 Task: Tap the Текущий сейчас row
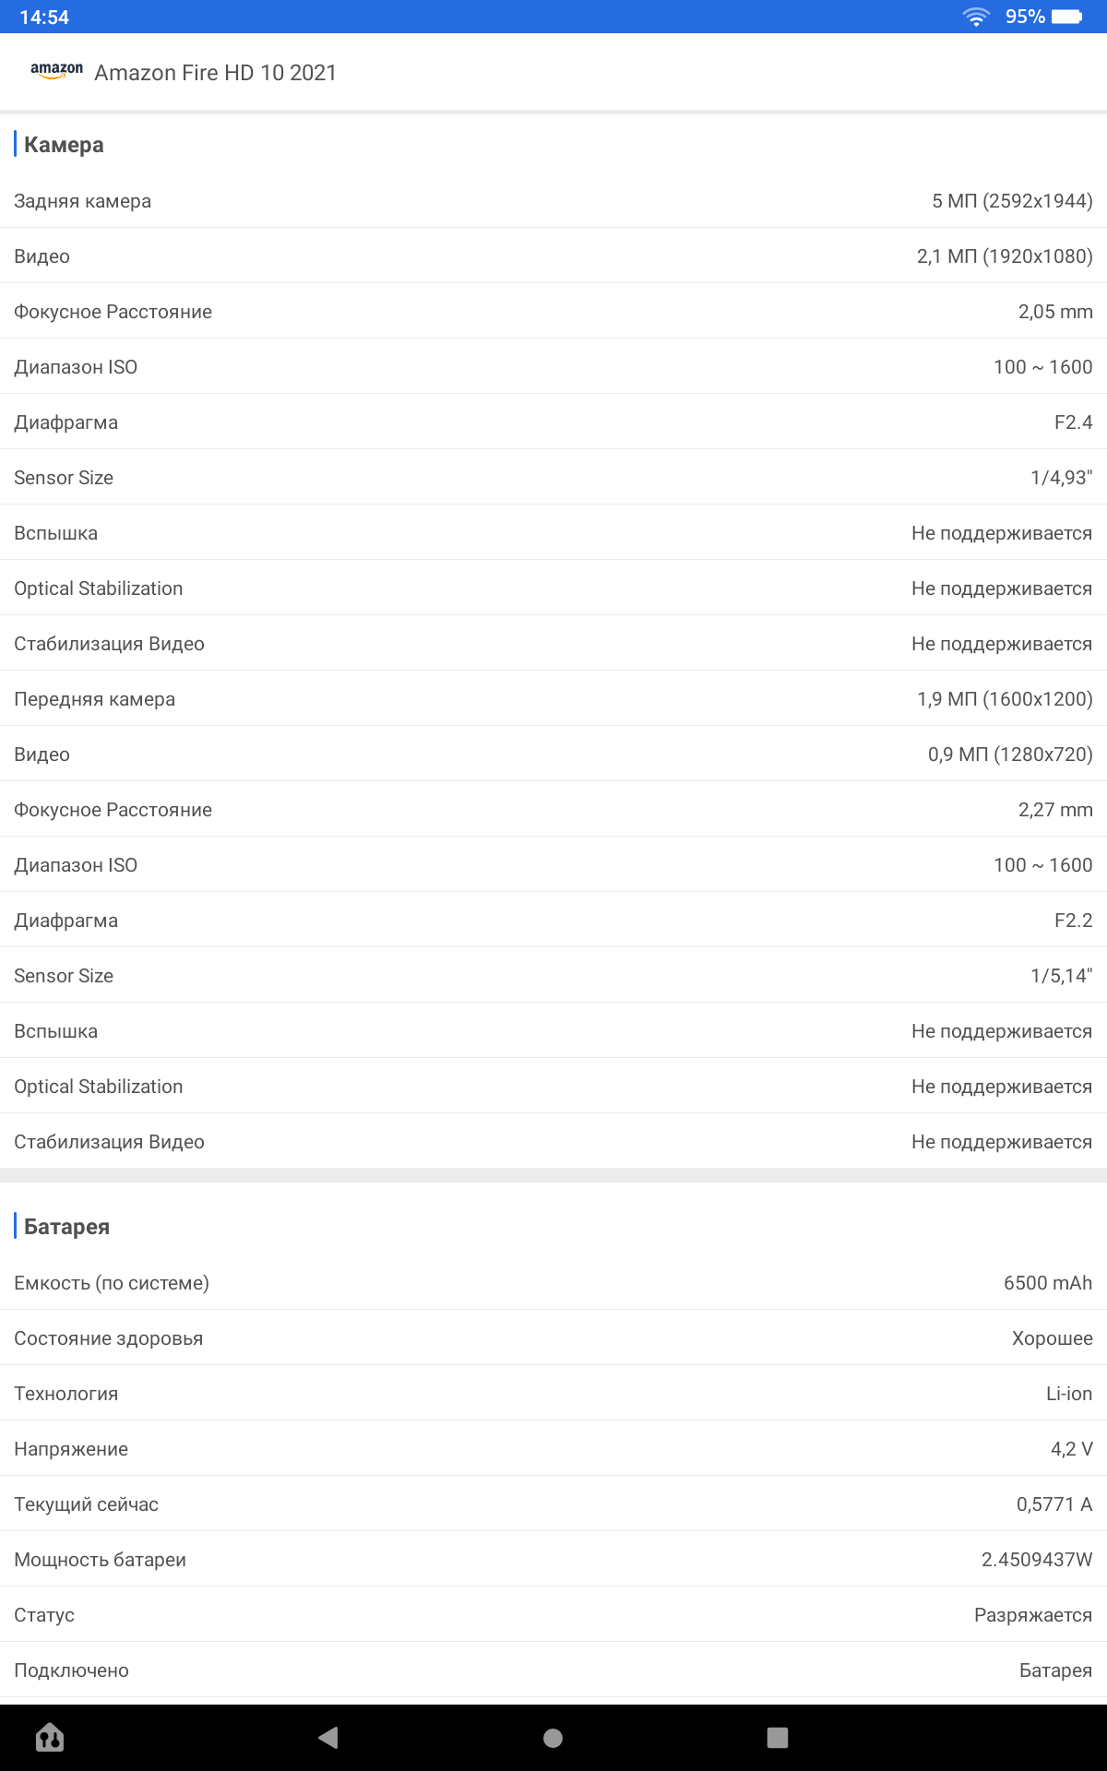pyautogui.click(x=553, y=1504)
